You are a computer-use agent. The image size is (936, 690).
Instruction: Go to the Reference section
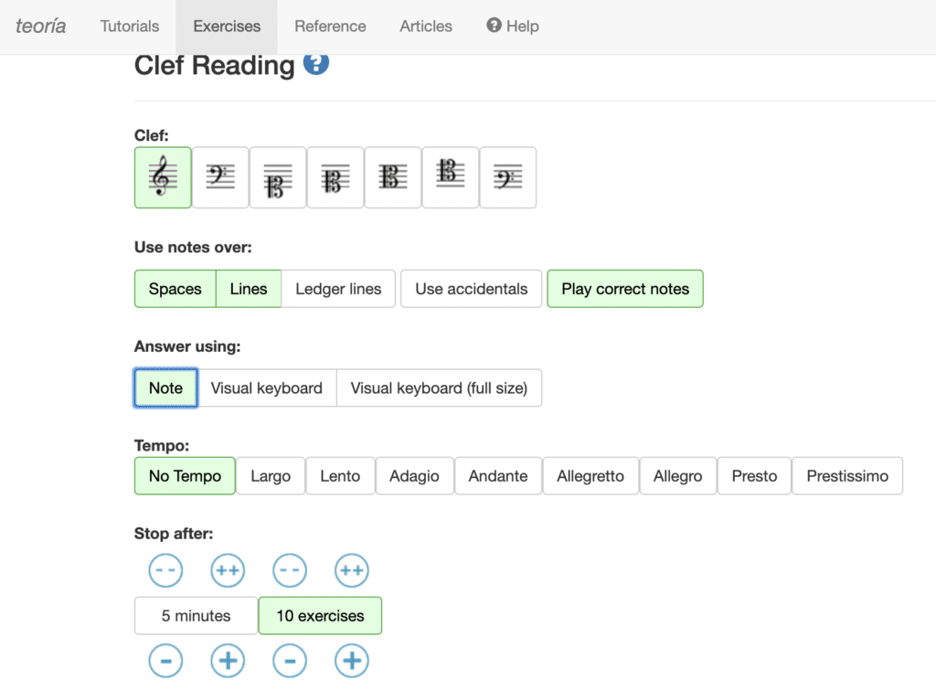pyautogui.click(x=330, y=27)
